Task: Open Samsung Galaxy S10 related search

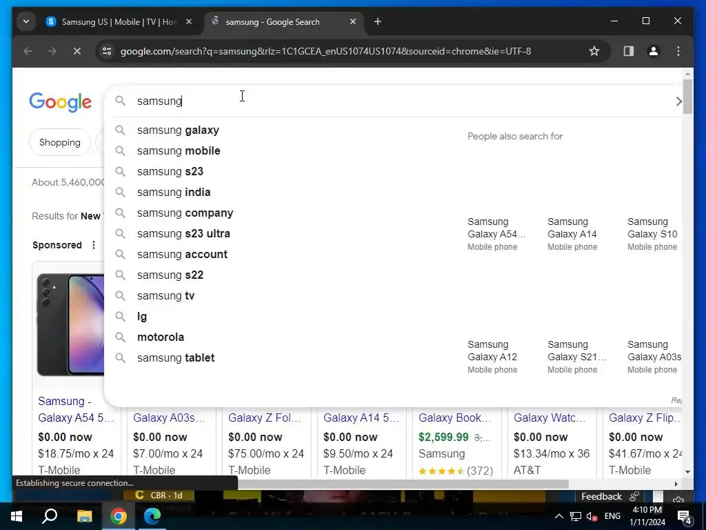Action: pyautogui.click(x=652, y=234)
